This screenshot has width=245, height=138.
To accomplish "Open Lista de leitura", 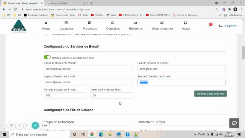I will (234, 15).
